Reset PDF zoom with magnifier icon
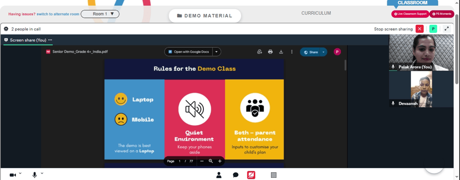460x180 pixels. [x=211, y=161]
